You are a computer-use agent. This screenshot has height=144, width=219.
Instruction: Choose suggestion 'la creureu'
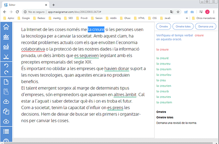coord(163,64)
